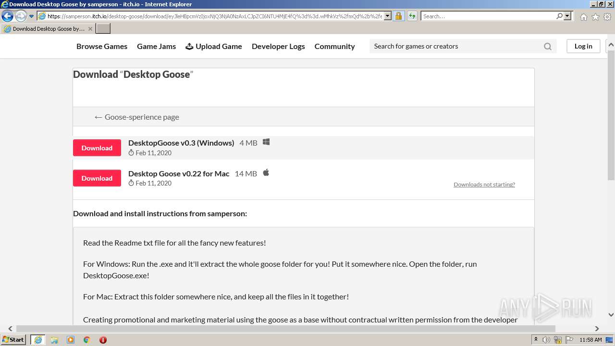Open File Explorer from taskbar
The width and height of the screenshot is (615, 346).
[54, 340]
